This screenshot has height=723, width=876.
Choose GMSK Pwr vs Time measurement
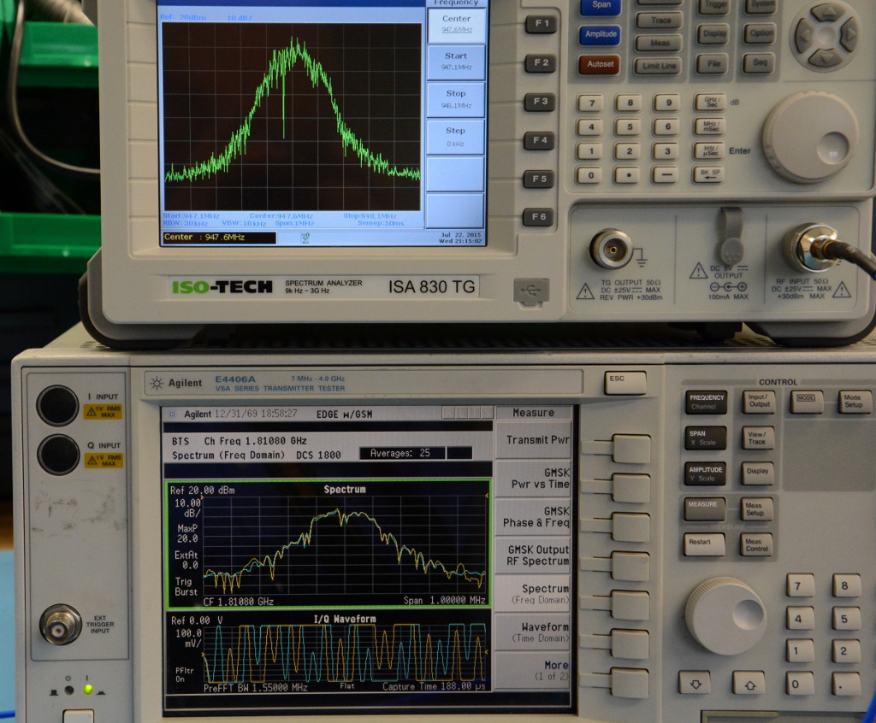click(534, 479)
